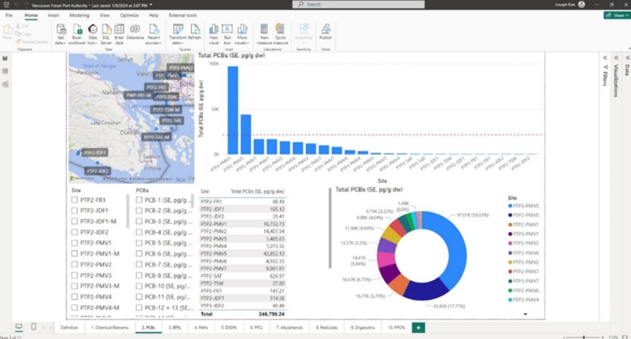Switch to Table view in left sidebar

(x=6, y=71)
